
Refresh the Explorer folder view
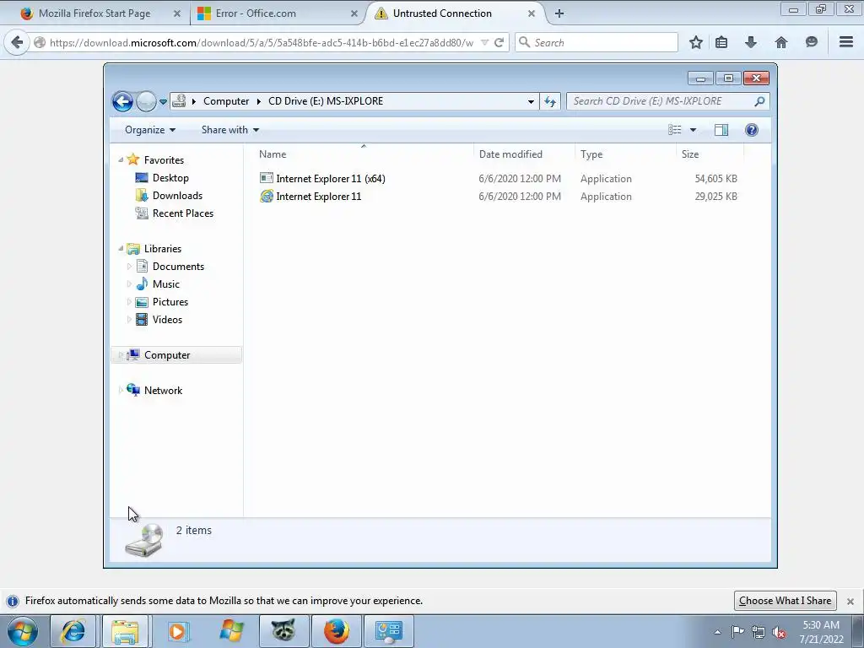coord(550,101)
